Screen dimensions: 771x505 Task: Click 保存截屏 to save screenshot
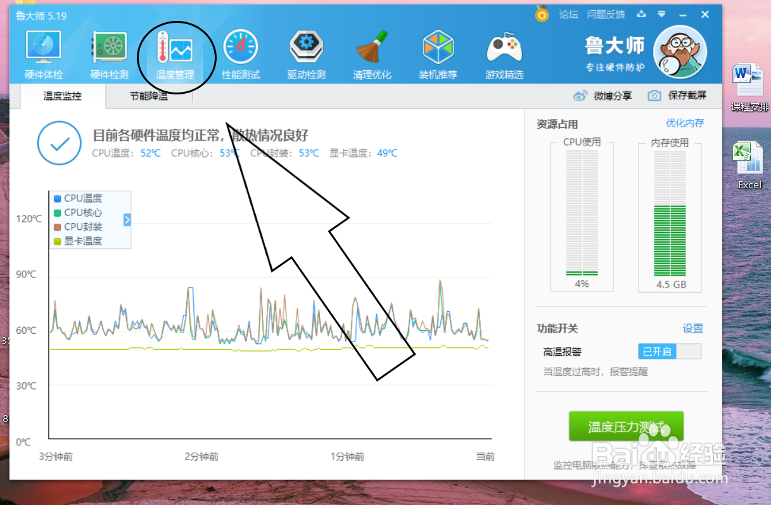click(677, 96)
